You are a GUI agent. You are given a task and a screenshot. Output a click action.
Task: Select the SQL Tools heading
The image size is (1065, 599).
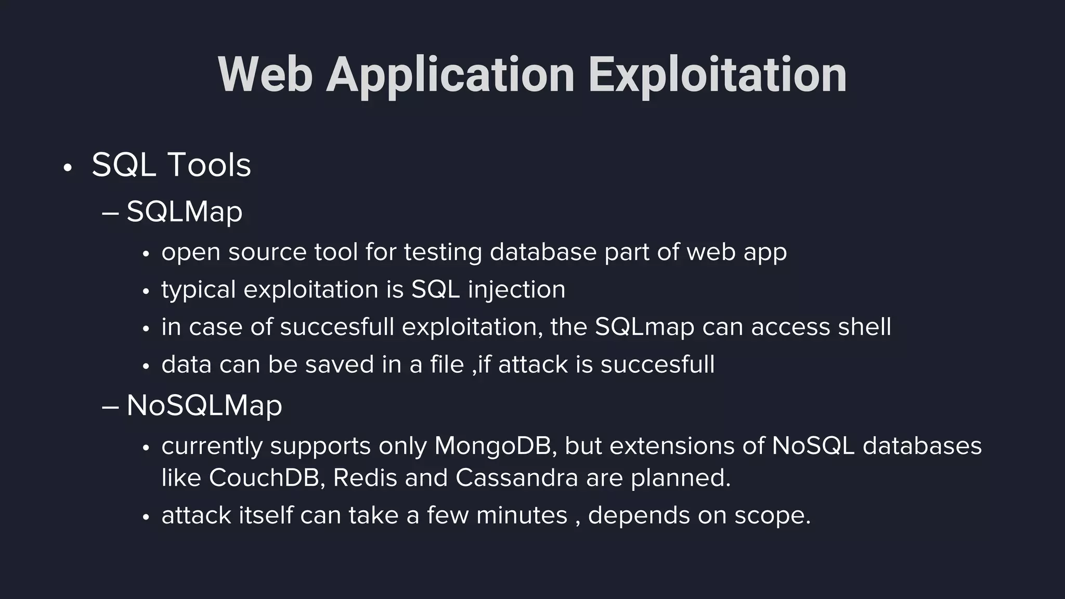click(171, 165)
